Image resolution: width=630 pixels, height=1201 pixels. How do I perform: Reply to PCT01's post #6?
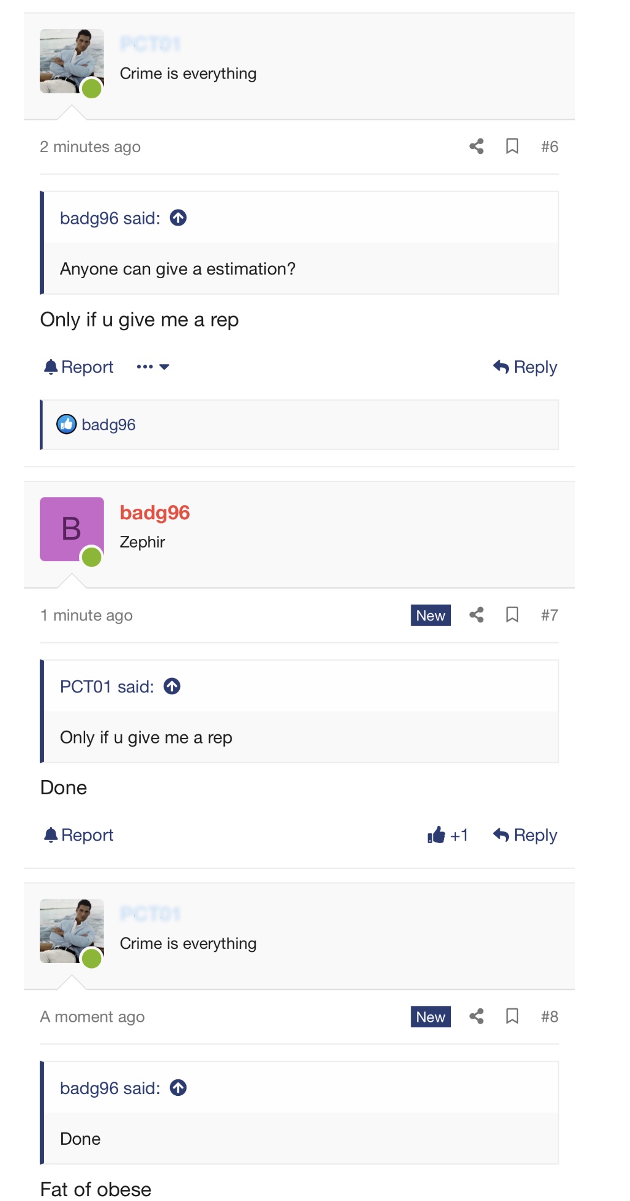(525, 367)
